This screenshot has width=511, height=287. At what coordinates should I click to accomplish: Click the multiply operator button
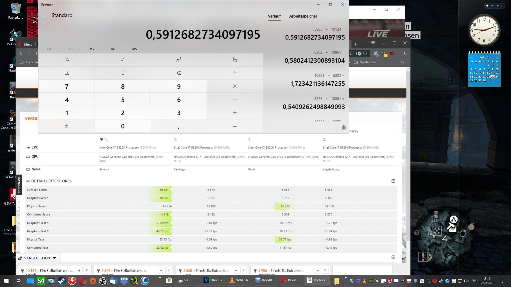(x=235, y=86)
